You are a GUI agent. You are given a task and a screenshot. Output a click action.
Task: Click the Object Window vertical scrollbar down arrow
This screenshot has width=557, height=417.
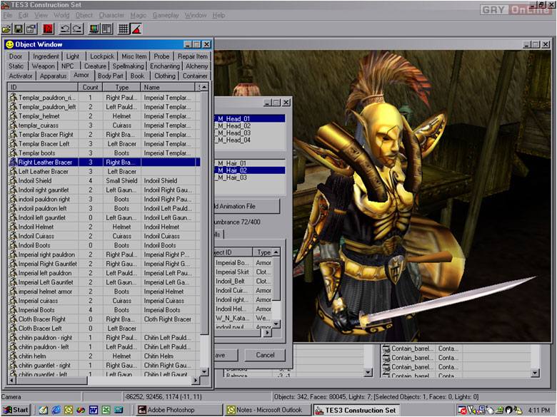pos(204,371)
